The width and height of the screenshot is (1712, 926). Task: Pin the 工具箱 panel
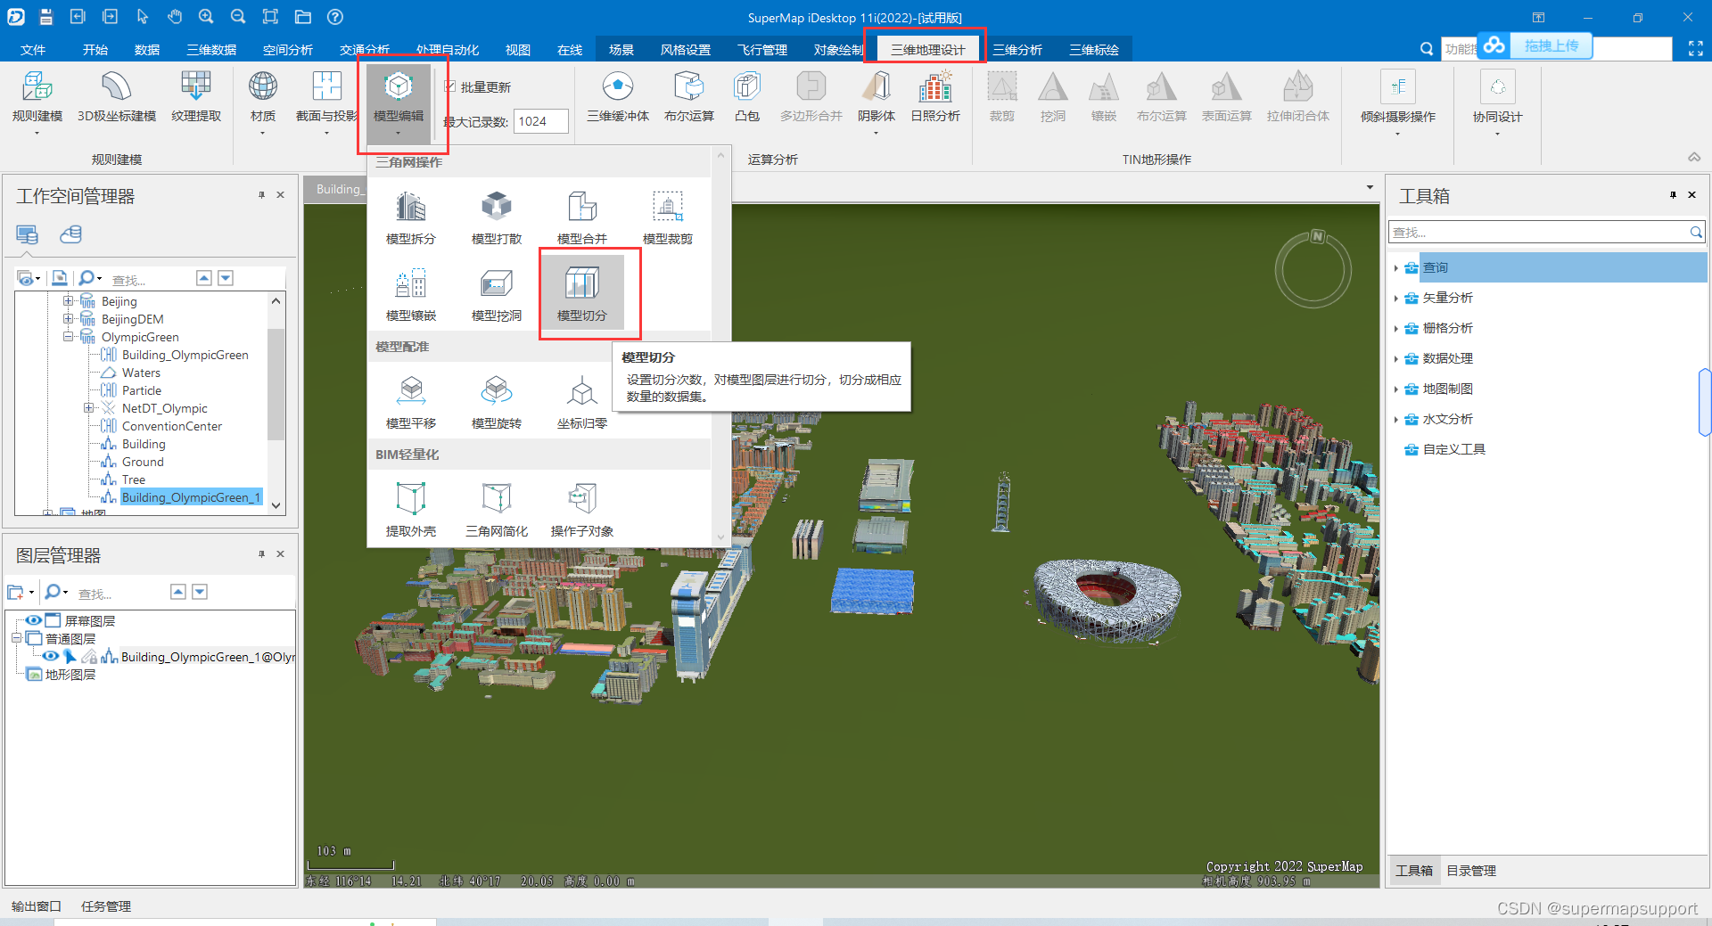click(1673, 194)
